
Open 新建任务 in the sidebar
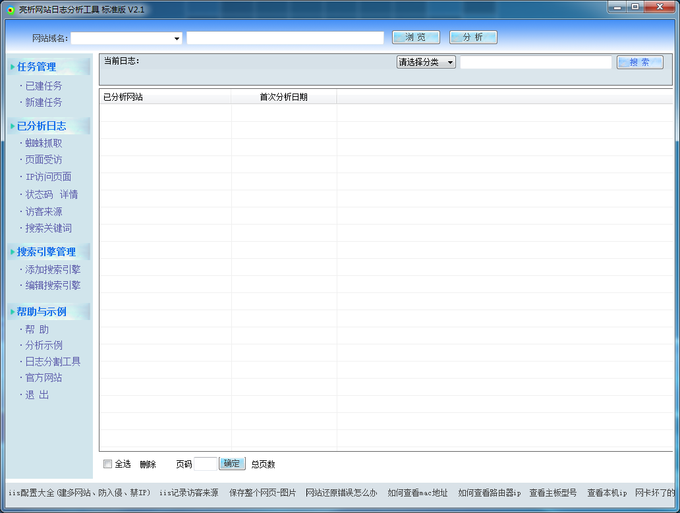[43, 102]
